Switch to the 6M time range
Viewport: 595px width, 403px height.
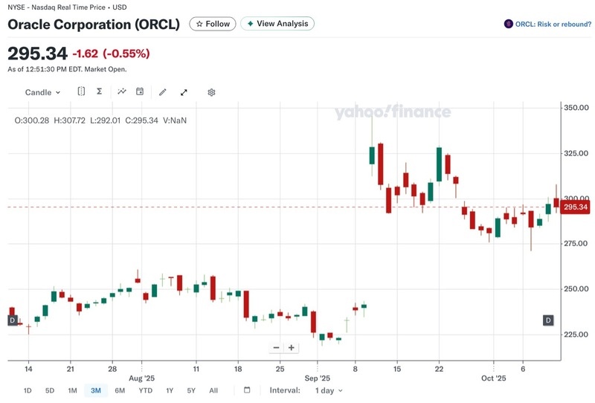point(120,390)
